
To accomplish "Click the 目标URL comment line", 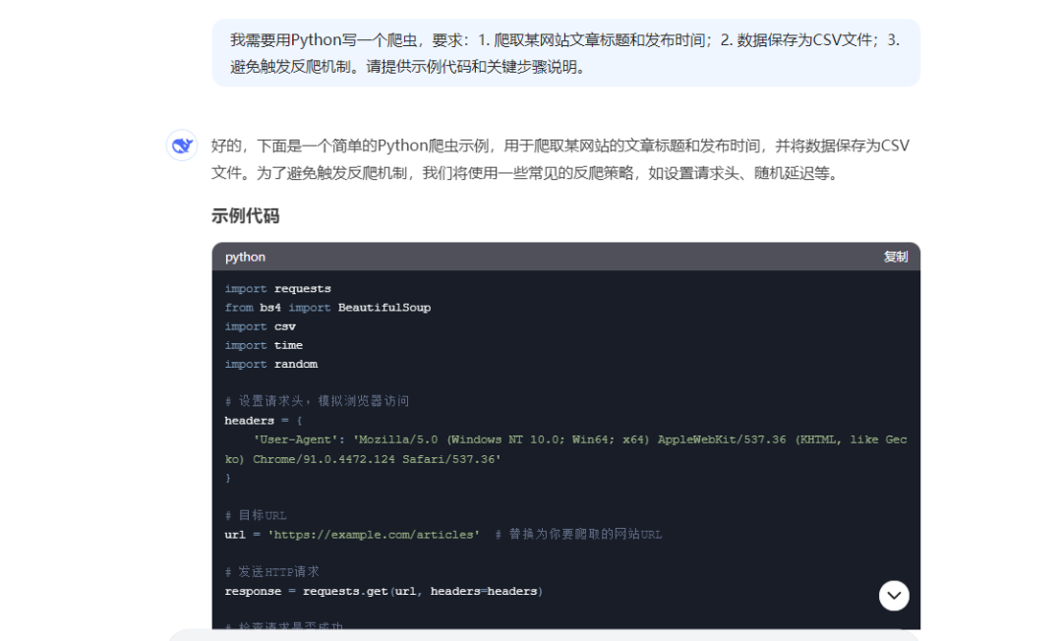I will pos(260,515).
